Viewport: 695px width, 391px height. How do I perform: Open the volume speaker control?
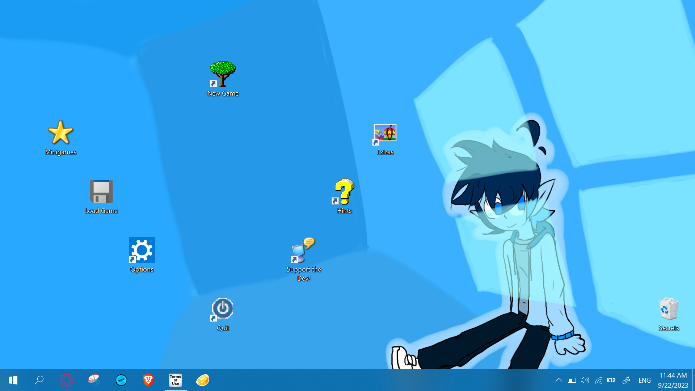click(585, 380)
